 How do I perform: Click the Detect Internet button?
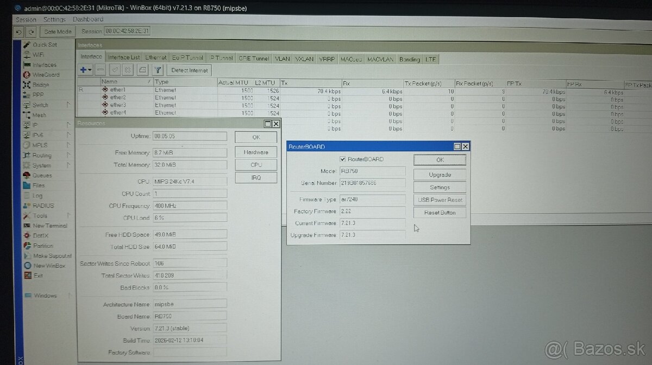189,69
